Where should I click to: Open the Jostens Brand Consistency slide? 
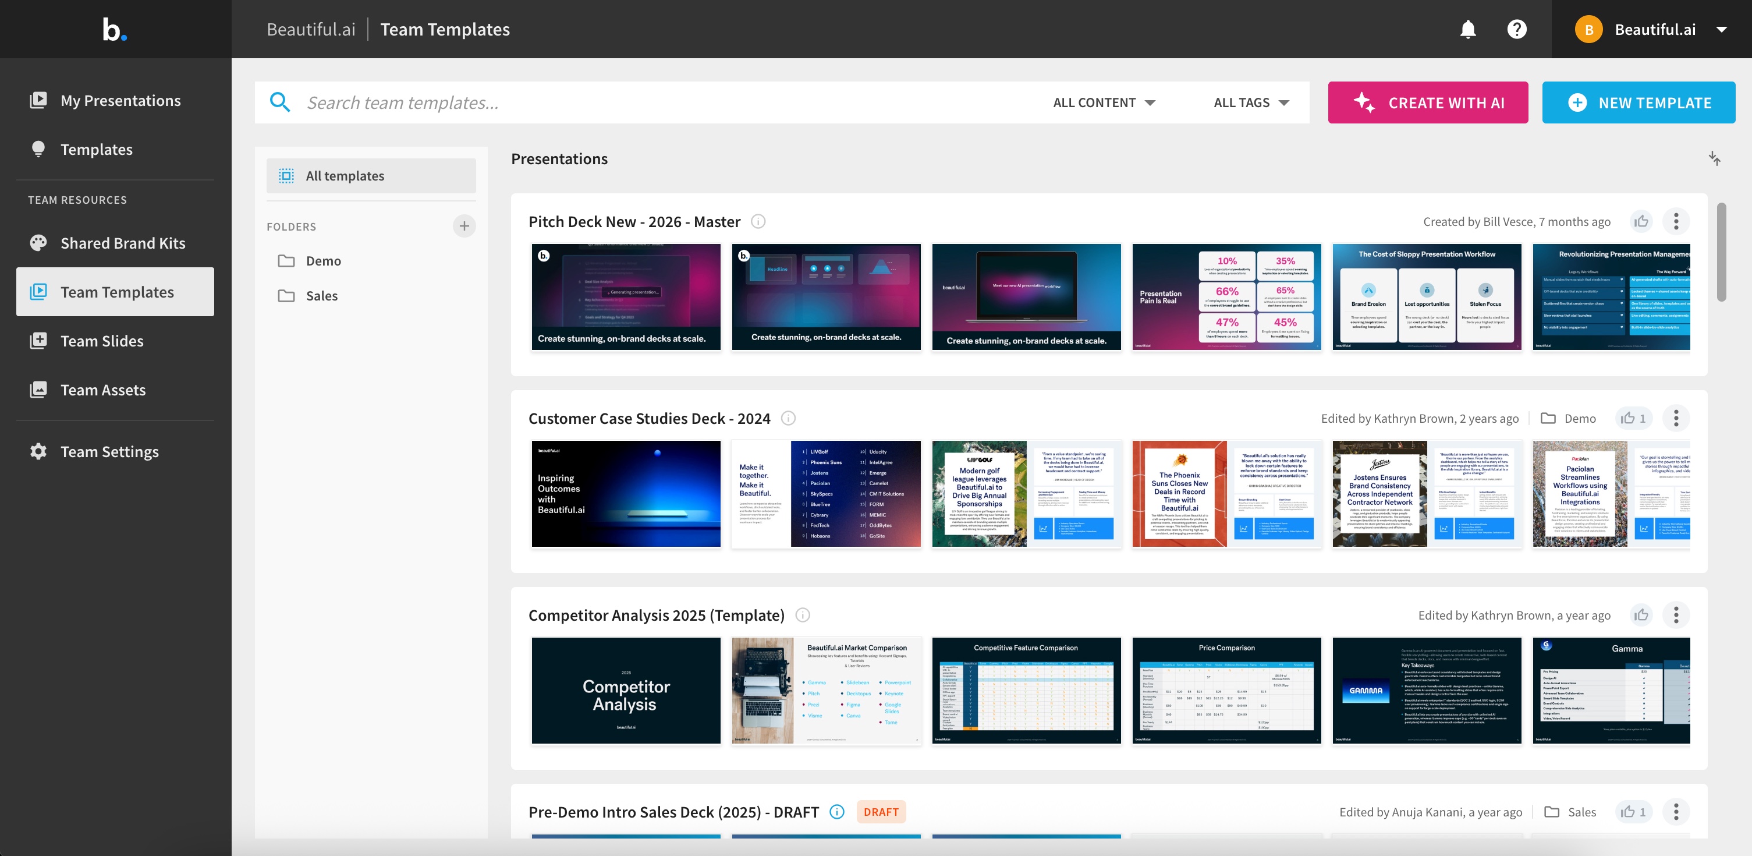point(1426,493)
